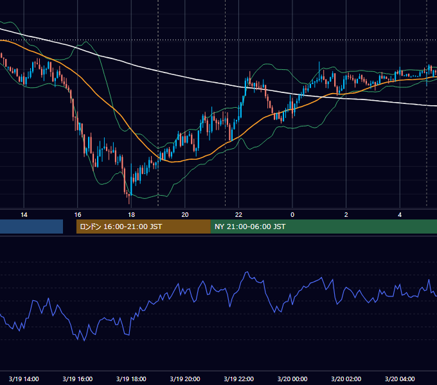Select the NY 21:00-06:00 JST session bar
This screenshot has height=385, width=437.
tap(324, 227)
